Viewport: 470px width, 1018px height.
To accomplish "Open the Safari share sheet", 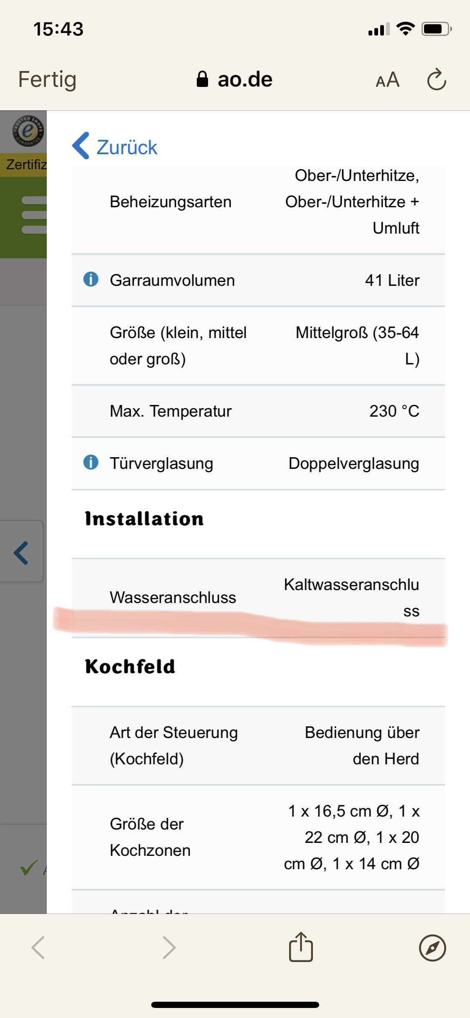I will point(301,947).
